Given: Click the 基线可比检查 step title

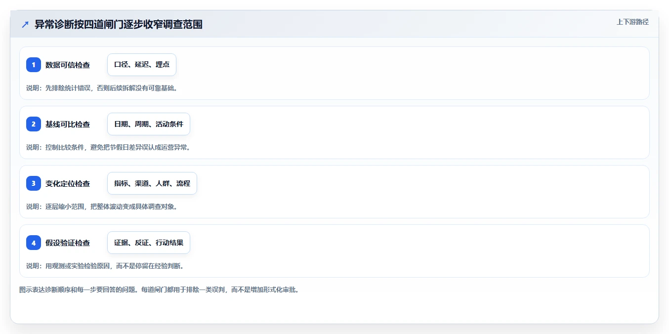Looking at the screenshot, I should [68, 124].
